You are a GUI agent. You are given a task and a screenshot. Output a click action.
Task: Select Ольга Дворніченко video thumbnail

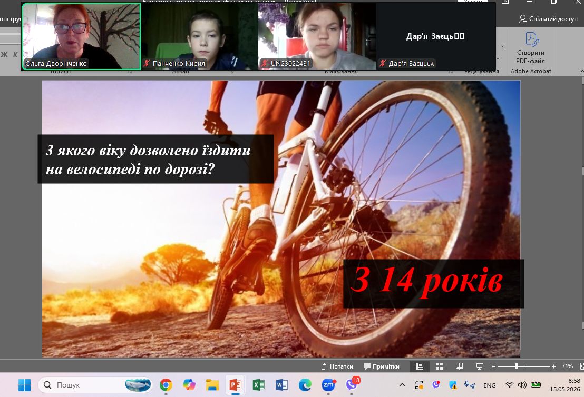[x=81, y=36]
